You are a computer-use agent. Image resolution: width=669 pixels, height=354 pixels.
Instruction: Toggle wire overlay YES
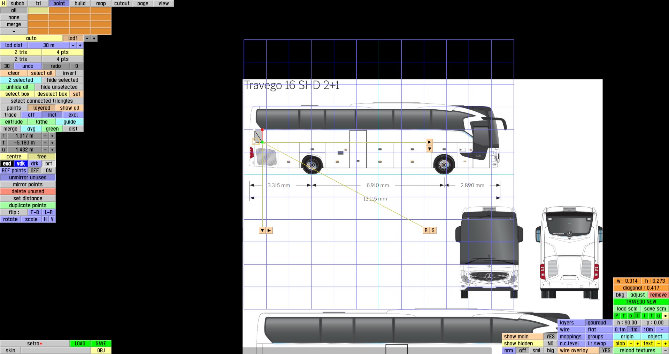pyautogui.click(x=606, y=351)
